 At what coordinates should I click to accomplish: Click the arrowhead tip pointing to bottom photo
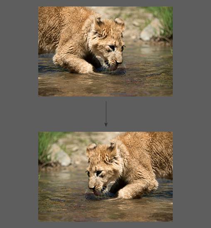click(106, 126)
